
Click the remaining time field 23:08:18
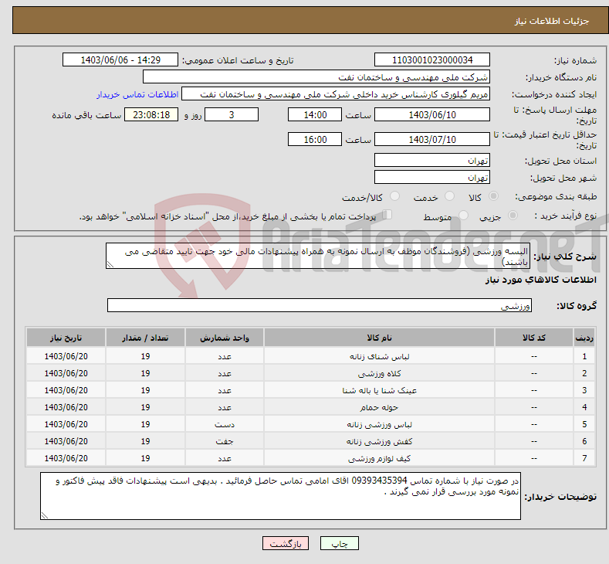(x=151, y=114)
